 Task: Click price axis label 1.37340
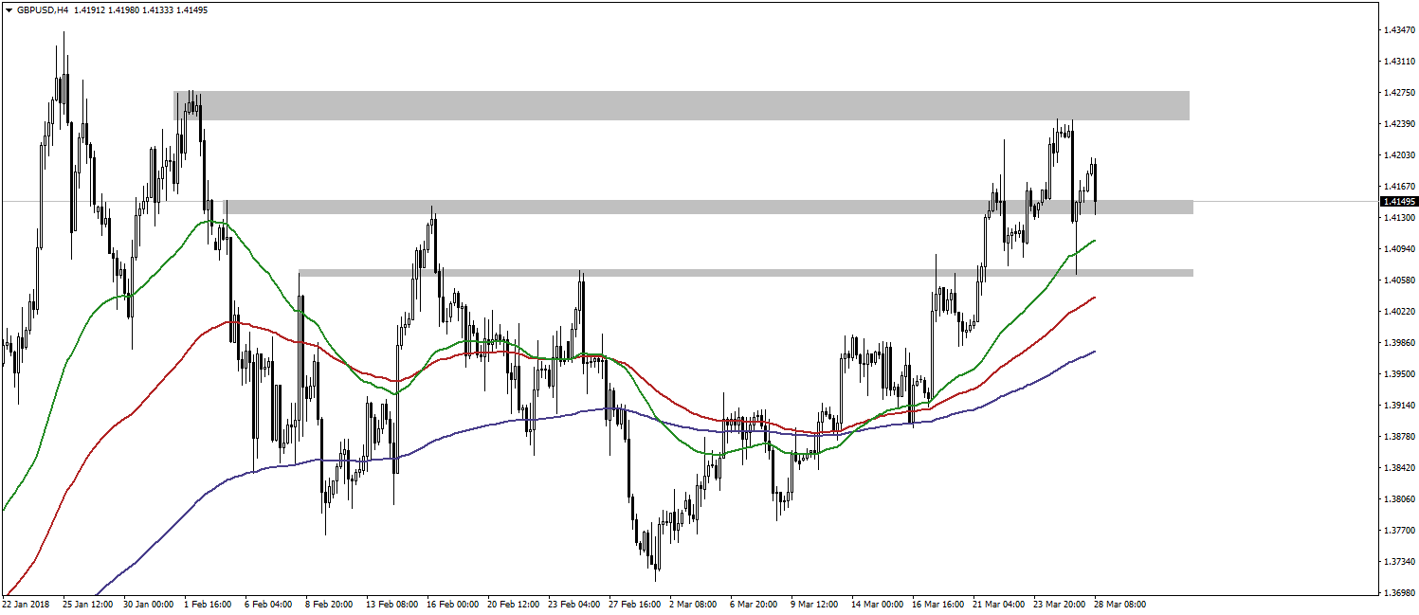pos(1398,561)
